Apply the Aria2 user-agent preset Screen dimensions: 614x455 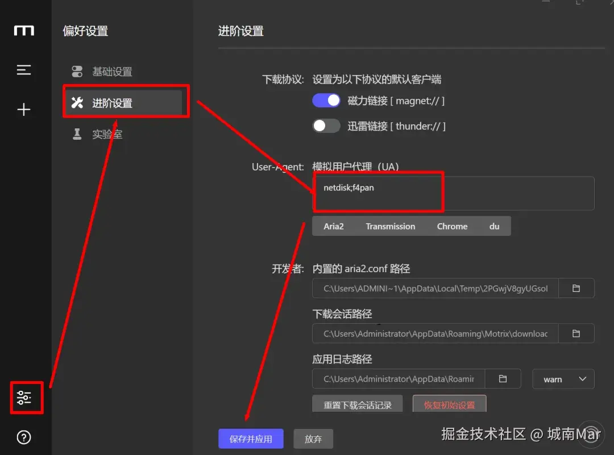[334, 226]
